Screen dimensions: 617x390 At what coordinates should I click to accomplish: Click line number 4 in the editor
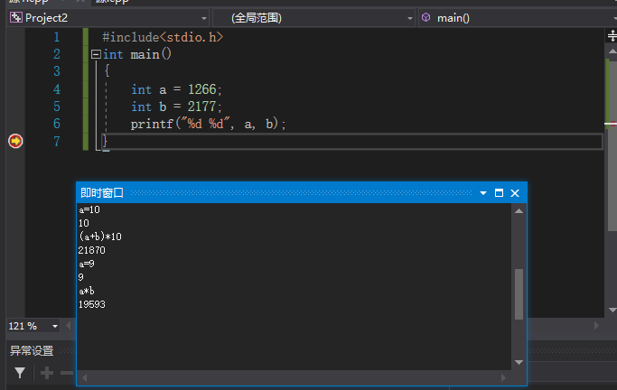pyautogui.click(x=57, y=89)
